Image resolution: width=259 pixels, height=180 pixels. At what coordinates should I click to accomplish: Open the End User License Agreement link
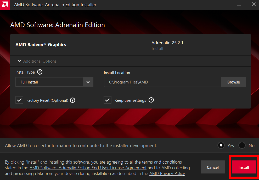[88, 168]
